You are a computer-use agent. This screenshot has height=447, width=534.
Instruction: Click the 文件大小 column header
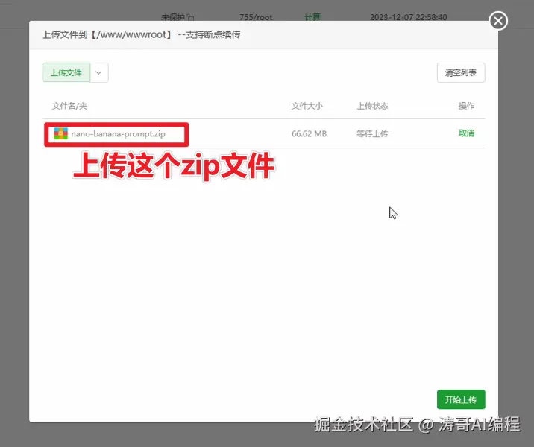pyautogui.click(x=307, y=106)
